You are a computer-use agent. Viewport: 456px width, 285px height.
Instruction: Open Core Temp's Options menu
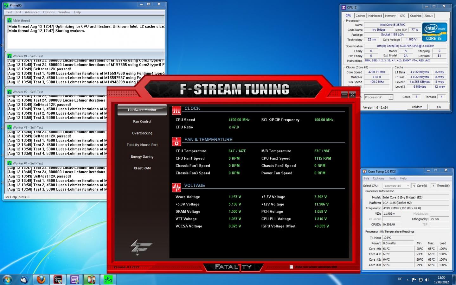[x=378, y=178]
